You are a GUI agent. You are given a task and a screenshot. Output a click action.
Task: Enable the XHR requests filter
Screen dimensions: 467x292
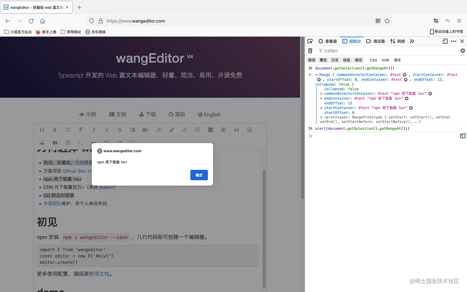click(x=385, y=60)
